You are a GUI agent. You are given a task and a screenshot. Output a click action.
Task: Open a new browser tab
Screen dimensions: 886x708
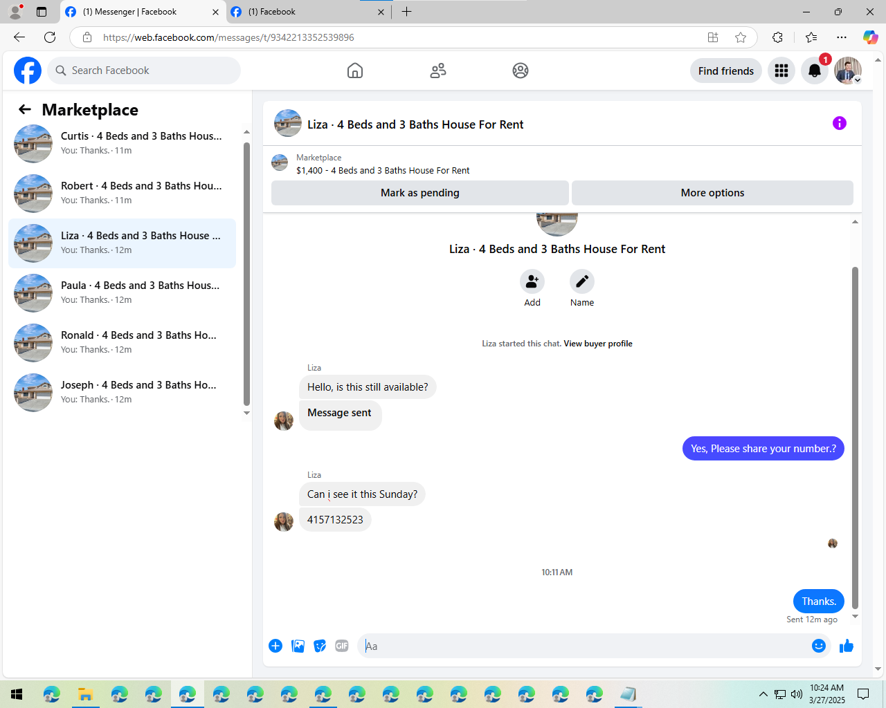[406, 12]
